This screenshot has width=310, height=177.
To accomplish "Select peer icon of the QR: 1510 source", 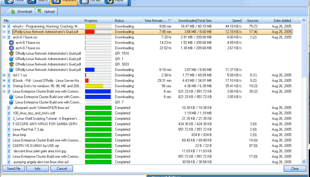I will click(x=11, y=54).
